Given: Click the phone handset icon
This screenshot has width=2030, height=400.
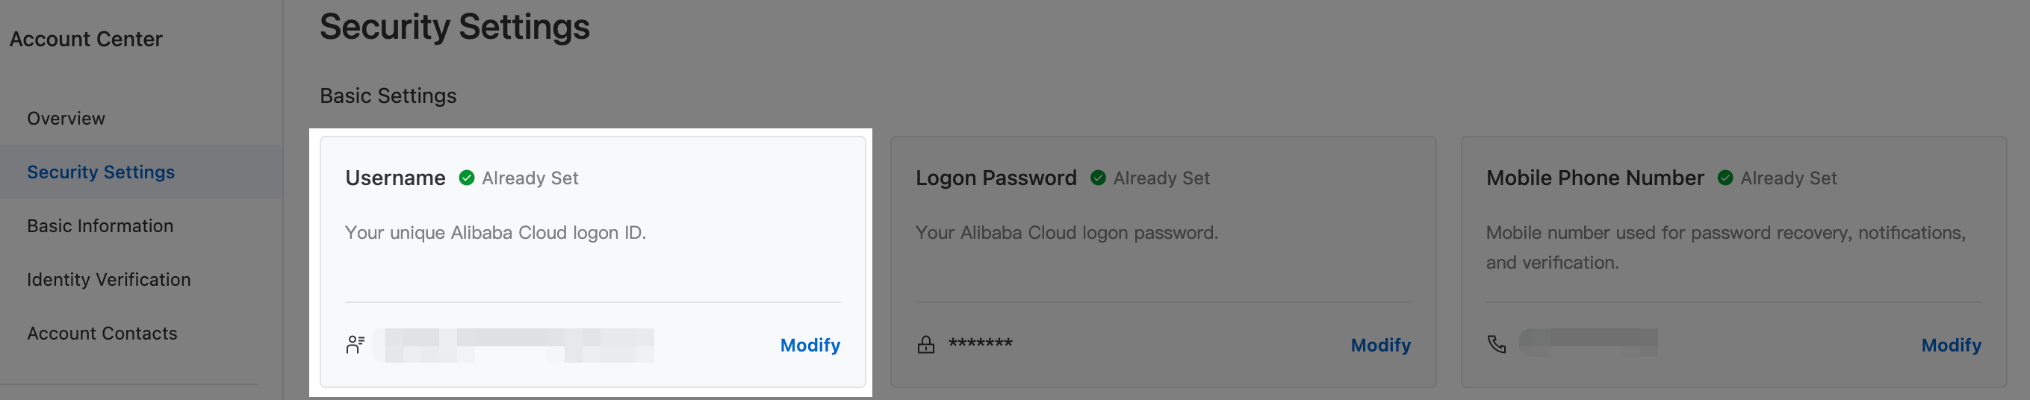Looking at the screenshot, I should pyautogui.click(x=1497, y=345).
